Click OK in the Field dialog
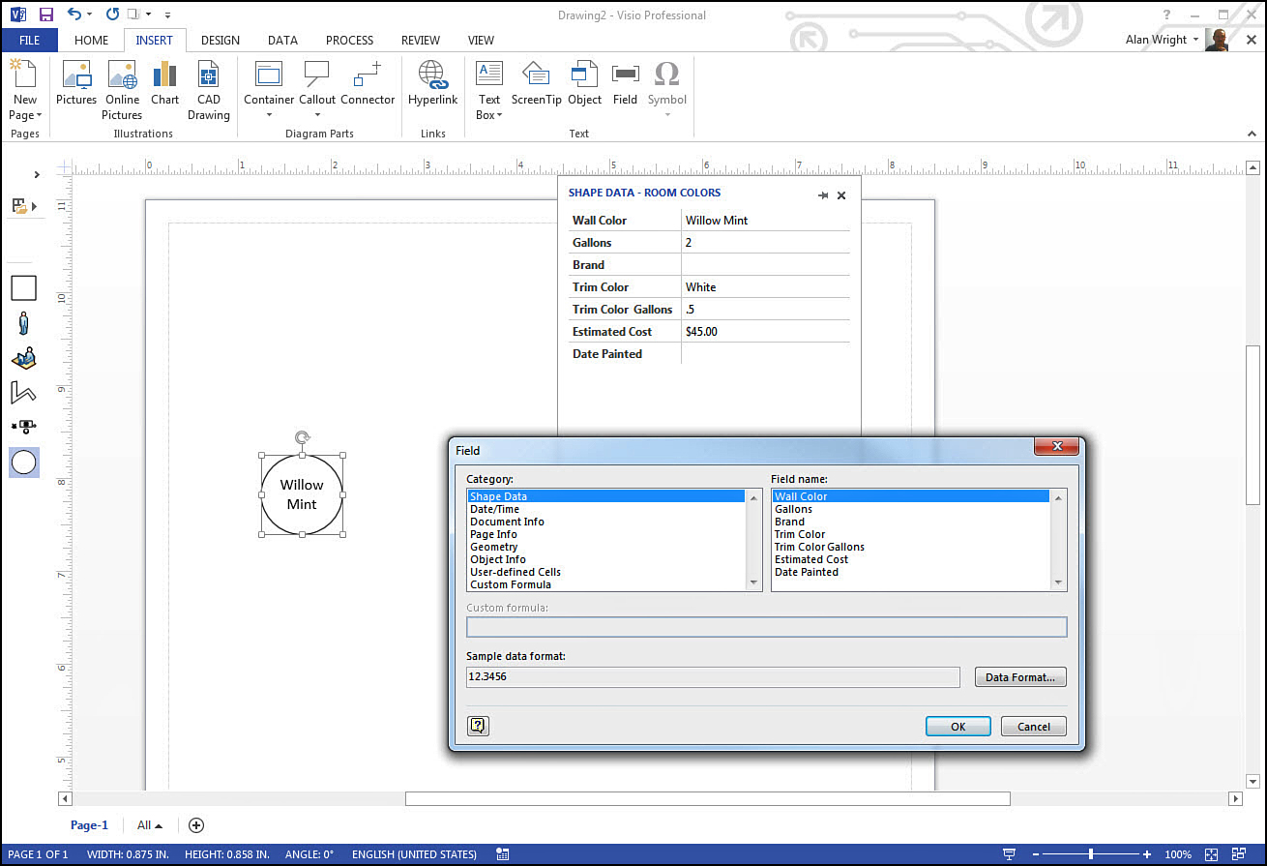The image size is (1267, 866). [958, 727]
